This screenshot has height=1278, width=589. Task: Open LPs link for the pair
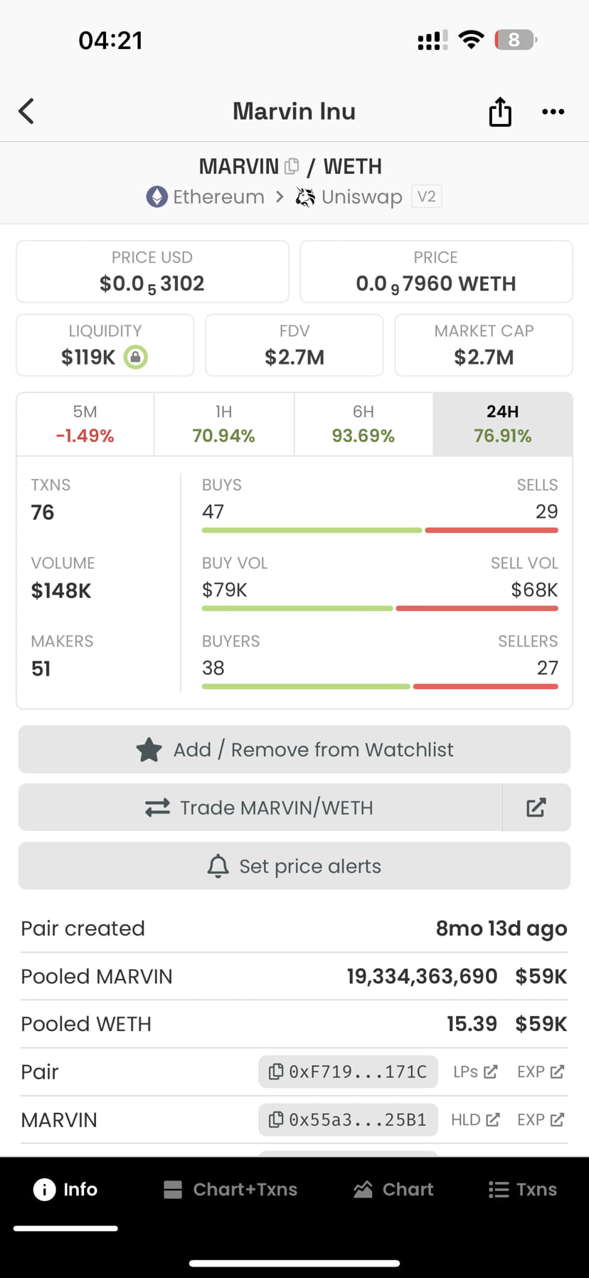pos(475,1072)
